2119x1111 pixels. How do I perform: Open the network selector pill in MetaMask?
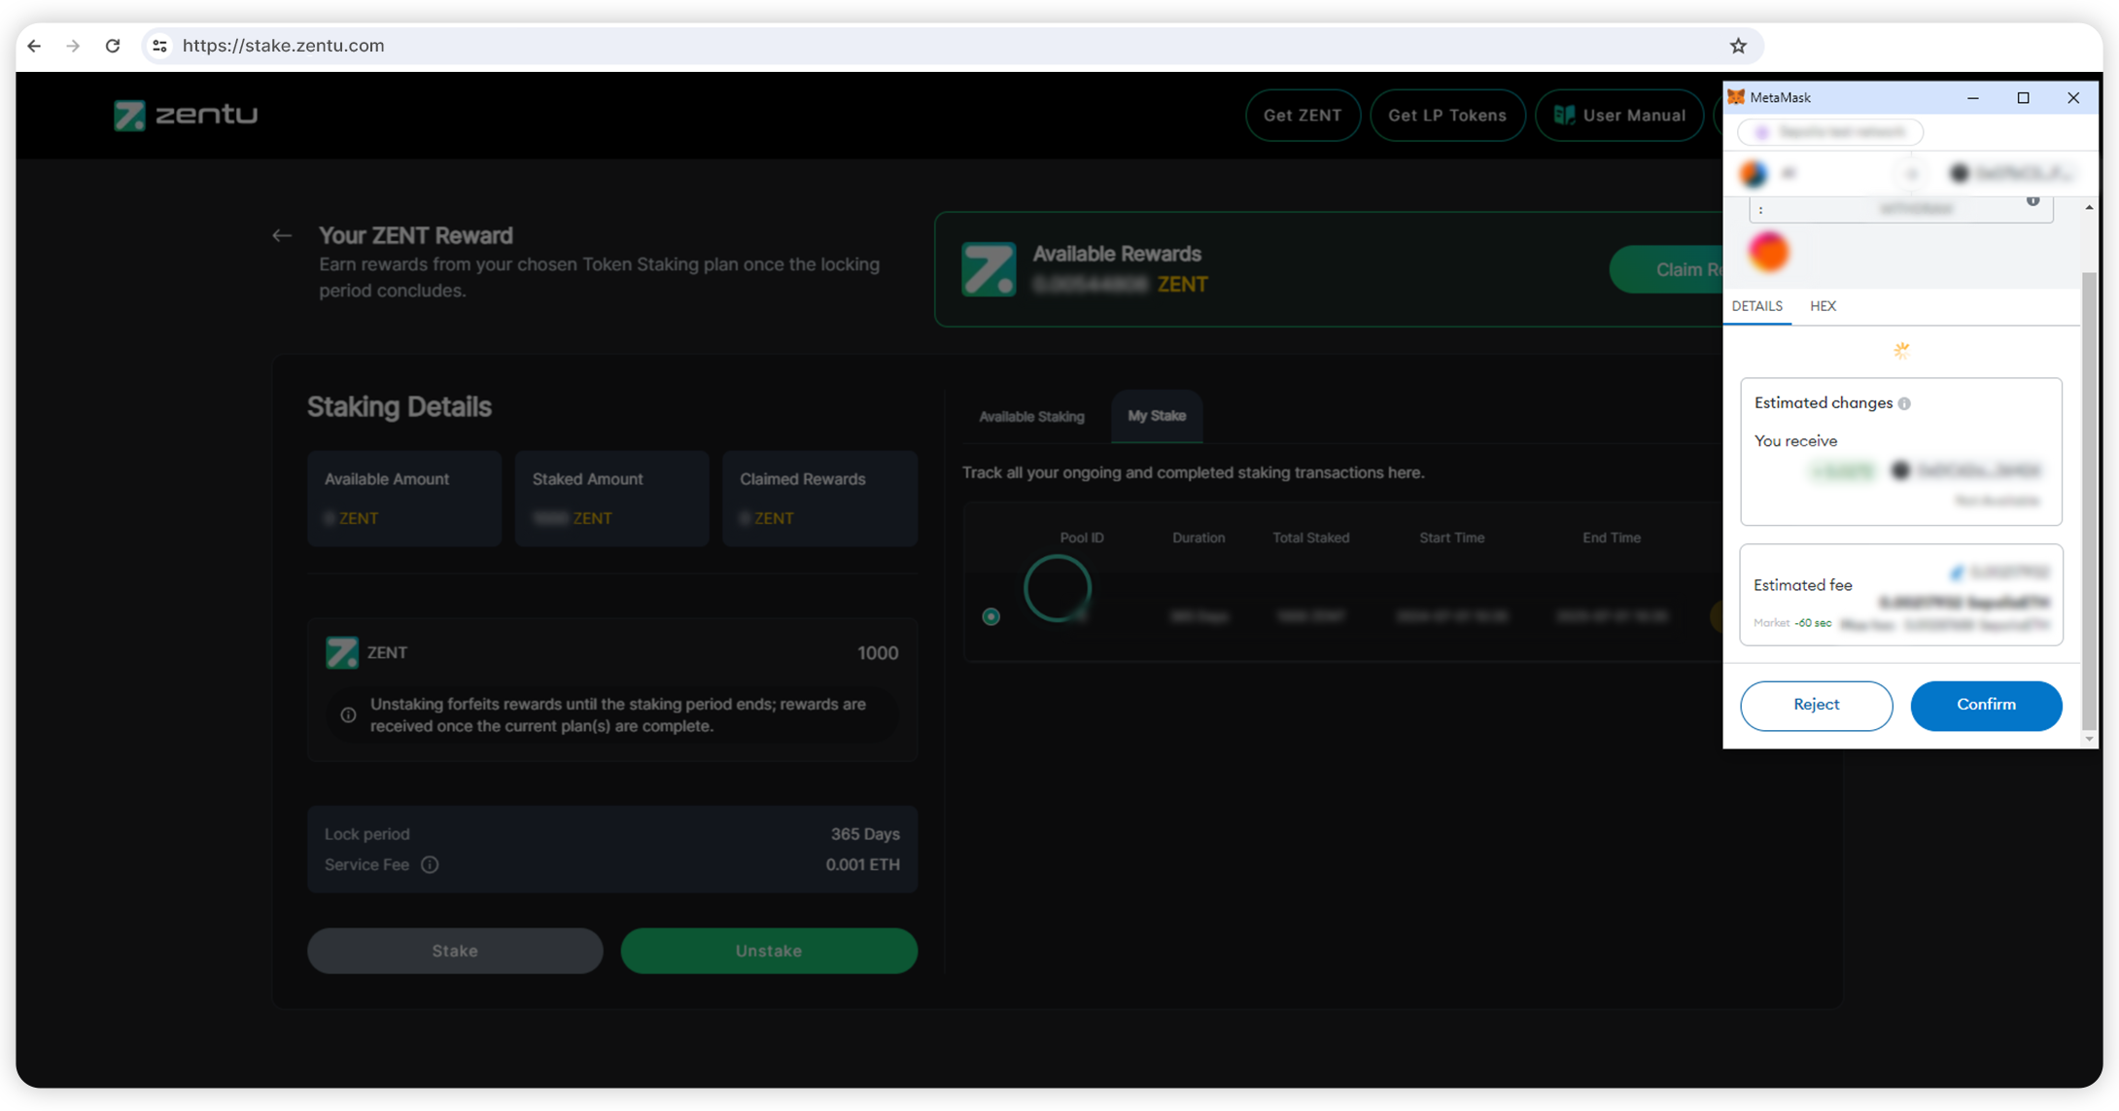(1829, 132)
